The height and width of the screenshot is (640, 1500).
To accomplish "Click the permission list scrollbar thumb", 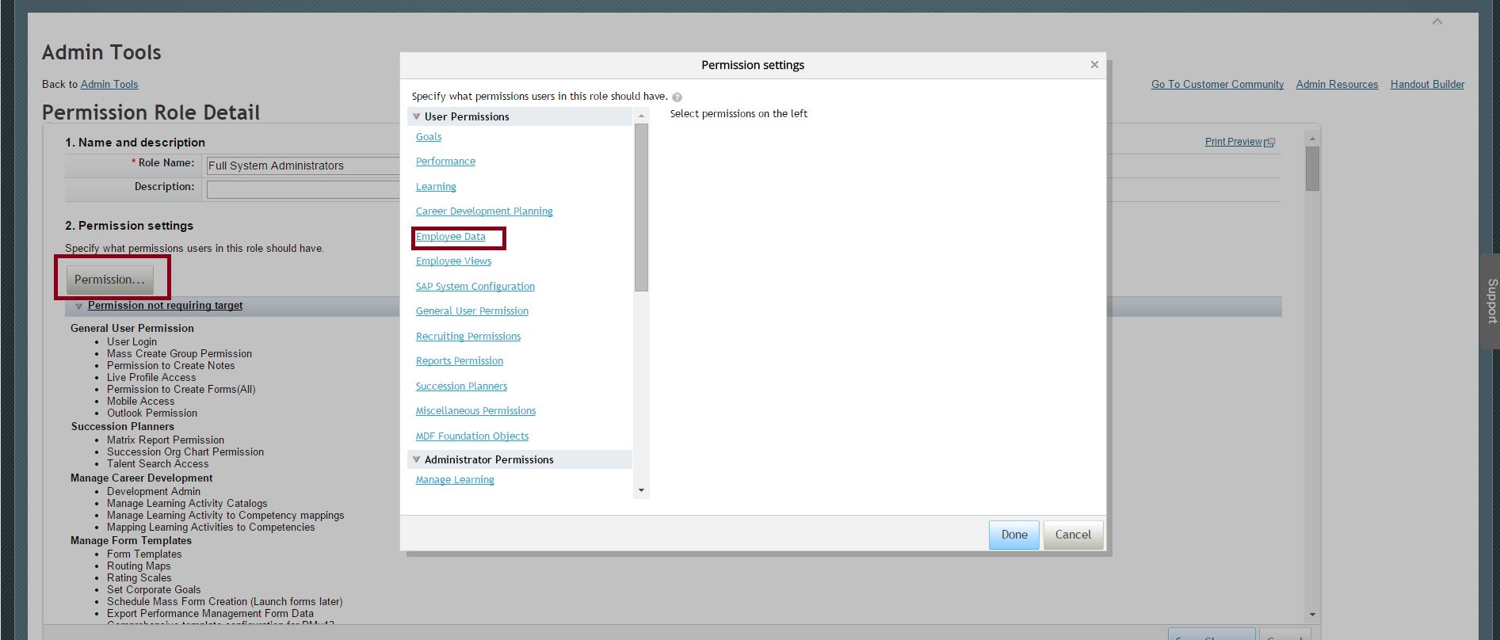I will (x=641, y=208).
